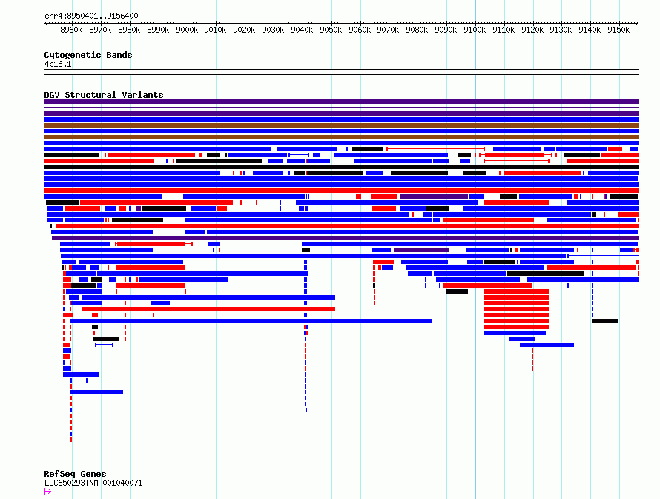Click the 9070k ruler label
The height and width of the screenshot is (499, 660).
click(x=388, y=30)
